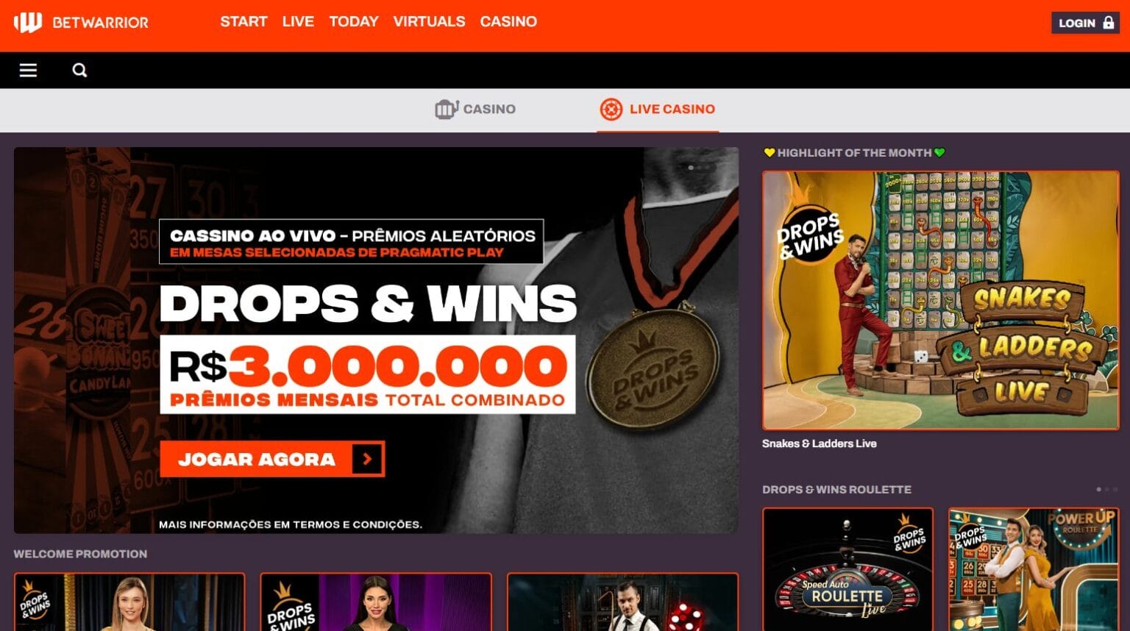The height and width of the screenshot is (631, 1130).
Task: Select the first Drops & Wins Roulette pager dot
Action: point(1099,490)
